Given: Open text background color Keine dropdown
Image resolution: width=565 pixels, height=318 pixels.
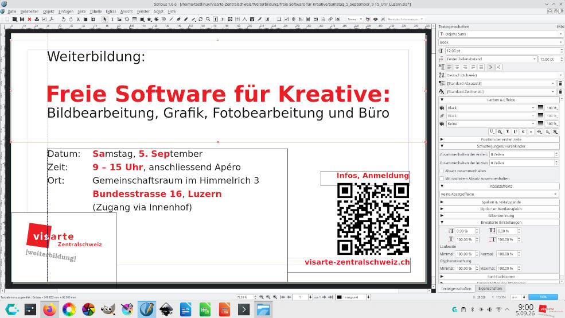Looking at the screenshot, I should click(491, 123).
